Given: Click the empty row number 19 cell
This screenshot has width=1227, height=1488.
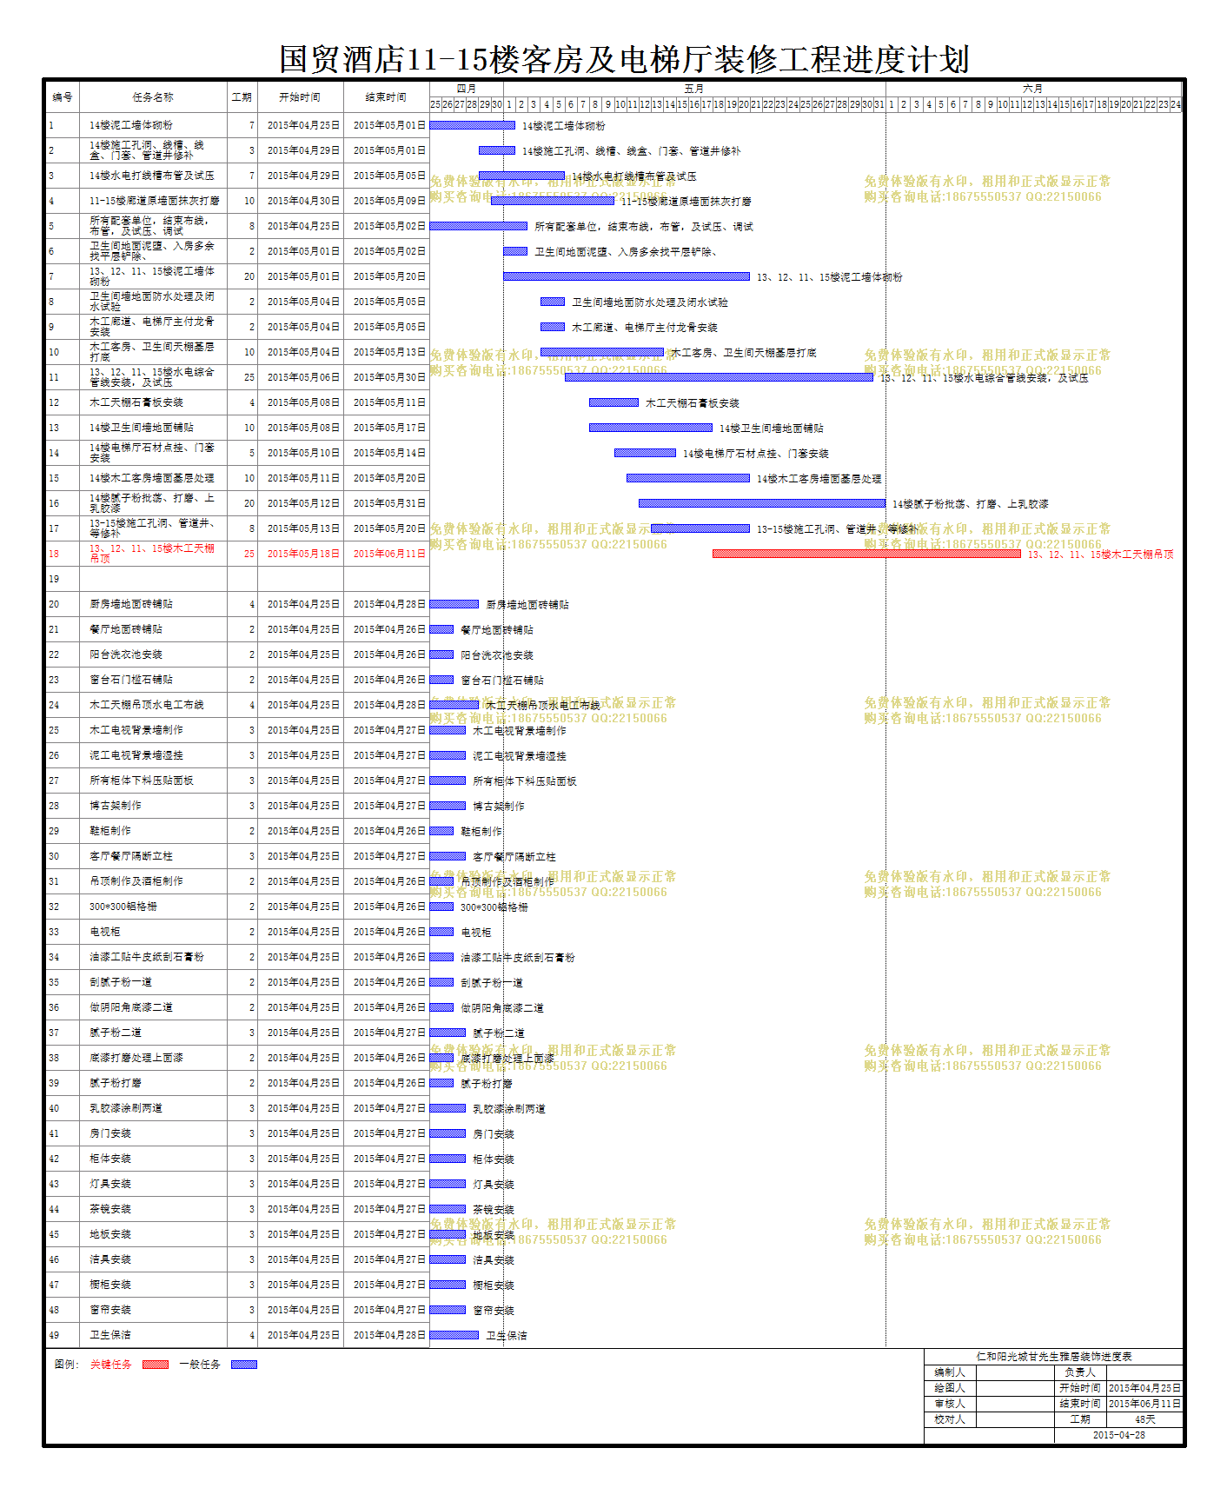Looking at the screenshot, I should pyautogui.click(x=63, y=579).
